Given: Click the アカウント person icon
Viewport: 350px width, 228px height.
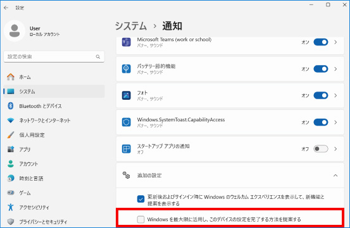Looking at the screenshot, I should [x=11, y=164].
